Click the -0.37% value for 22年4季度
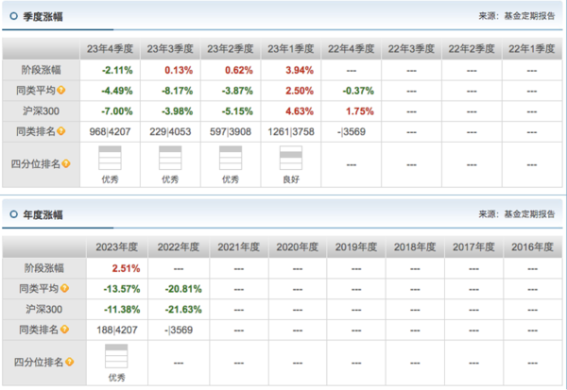Image resolution: width=567 pixels, height=390 pixels. tap(358, 91)
